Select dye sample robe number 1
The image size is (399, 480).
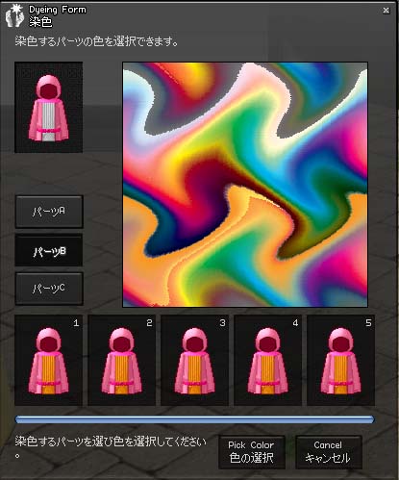(48, 361)
